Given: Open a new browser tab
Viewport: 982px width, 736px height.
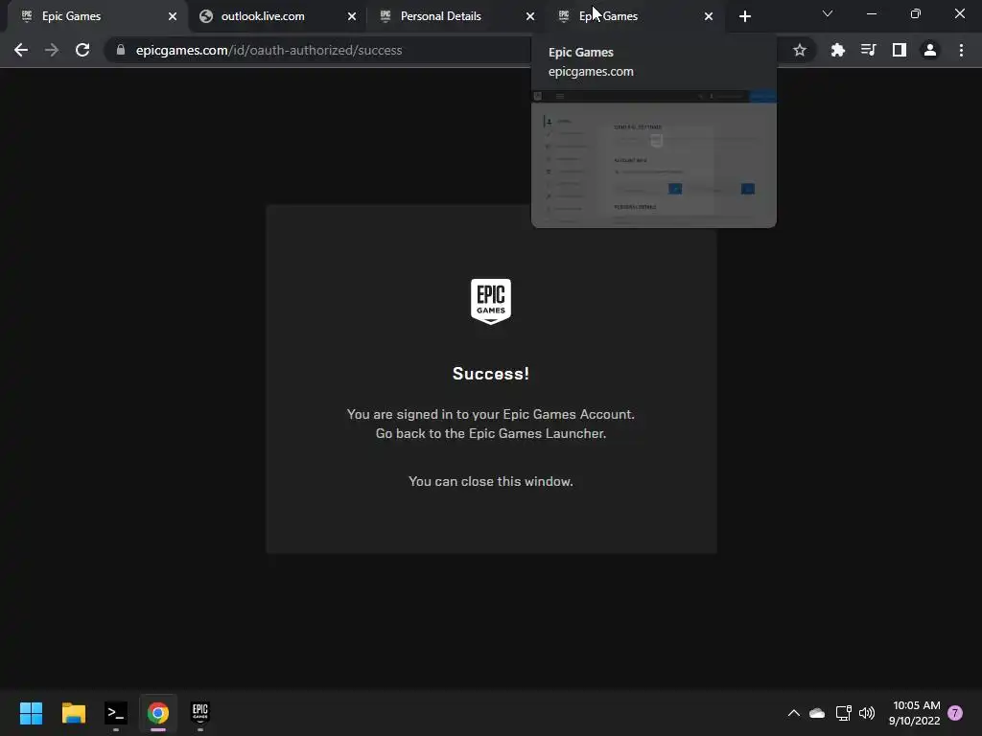Looking at the screenshot, I should point(744,16).
